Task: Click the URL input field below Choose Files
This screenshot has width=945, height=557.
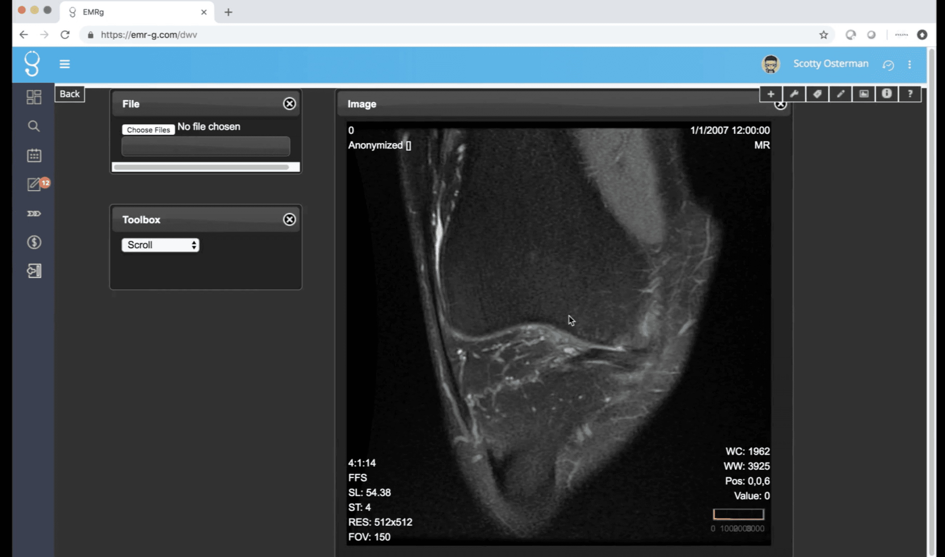Action: [205, 146]
